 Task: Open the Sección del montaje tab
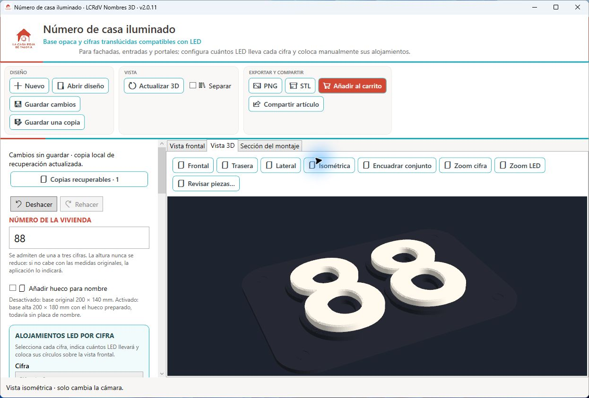point(270,146)
